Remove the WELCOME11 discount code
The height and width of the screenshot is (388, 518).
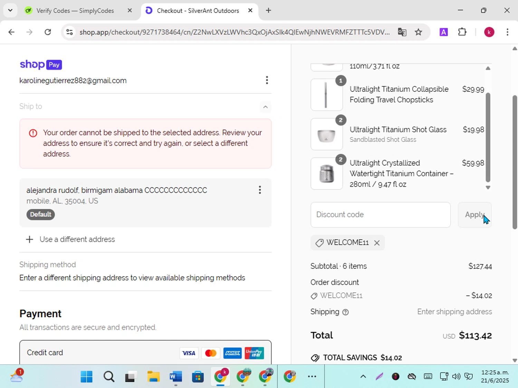click(377, 243)
